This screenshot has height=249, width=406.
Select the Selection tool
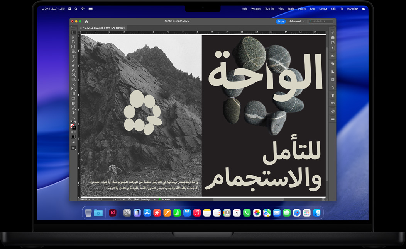click(73, 32)
